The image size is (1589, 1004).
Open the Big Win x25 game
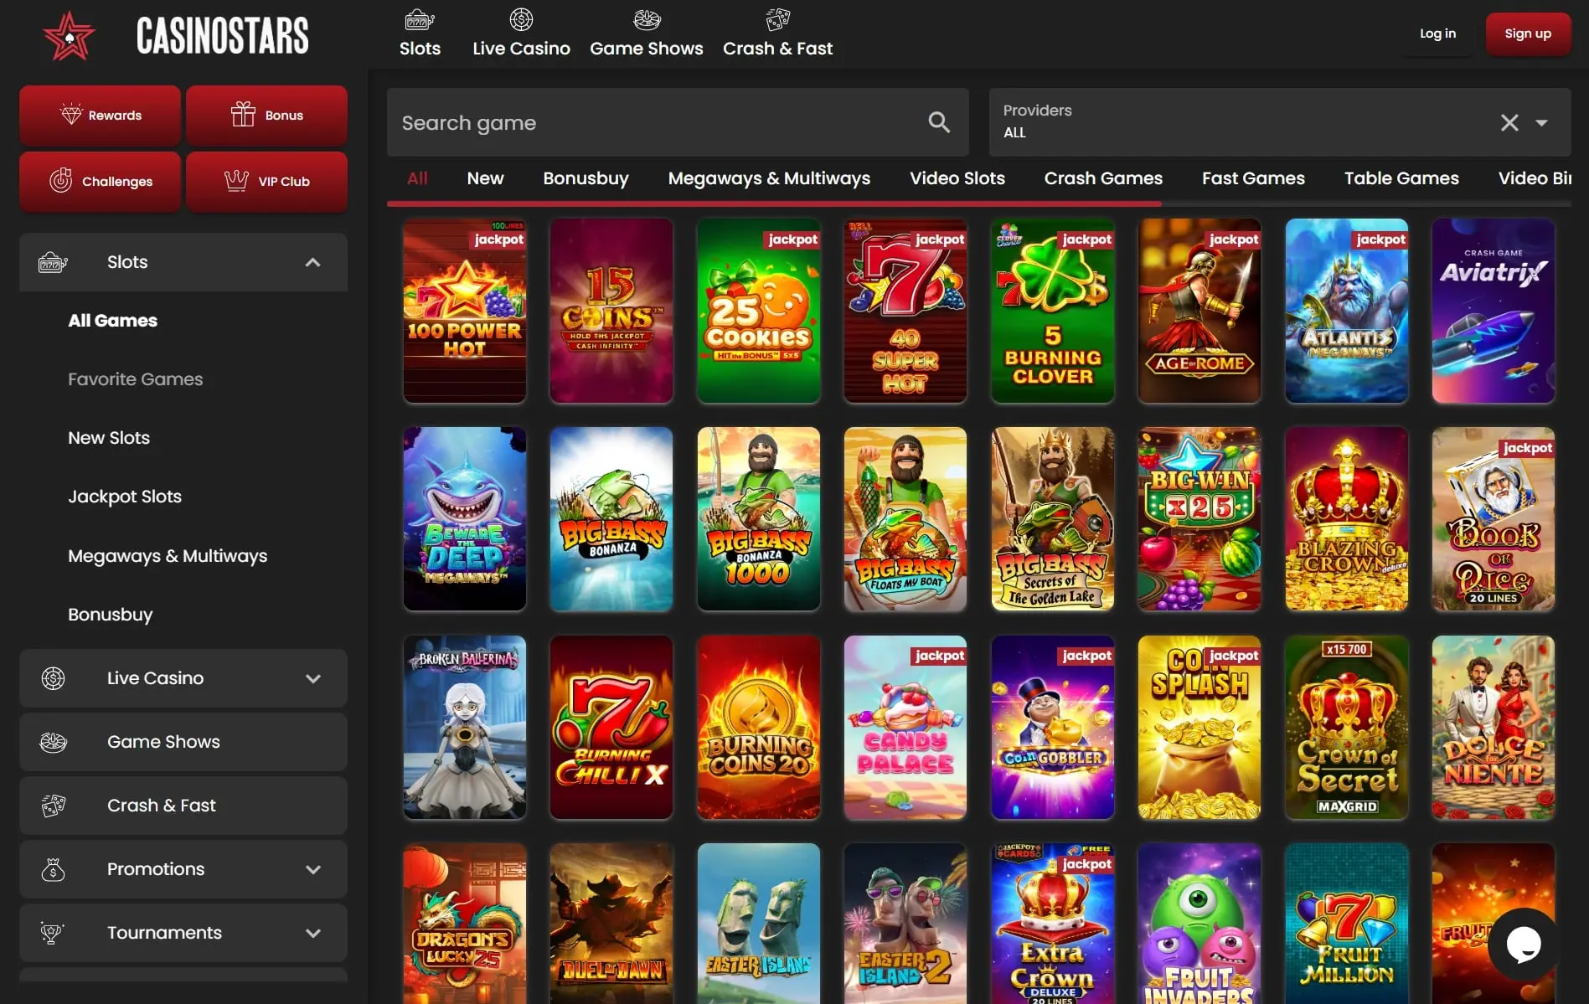click(1199, 519)
